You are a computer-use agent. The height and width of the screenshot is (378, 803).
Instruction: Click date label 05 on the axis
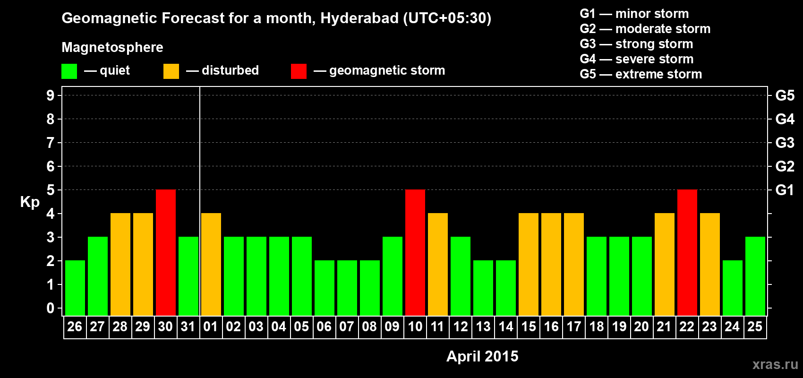click(301, 326)
